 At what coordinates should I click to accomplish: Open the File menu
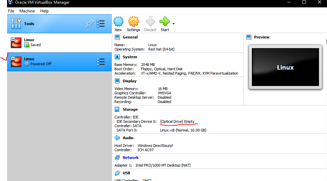(11, 11)
